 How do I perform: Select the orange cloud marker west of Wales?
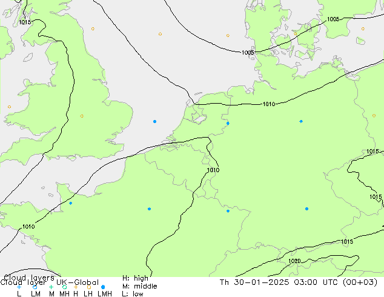point(9,107)
